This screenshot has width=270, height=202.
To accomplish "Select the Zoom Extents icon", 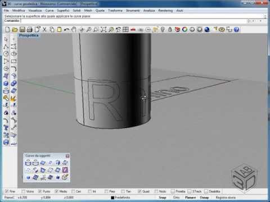I will tap(103, 30).
